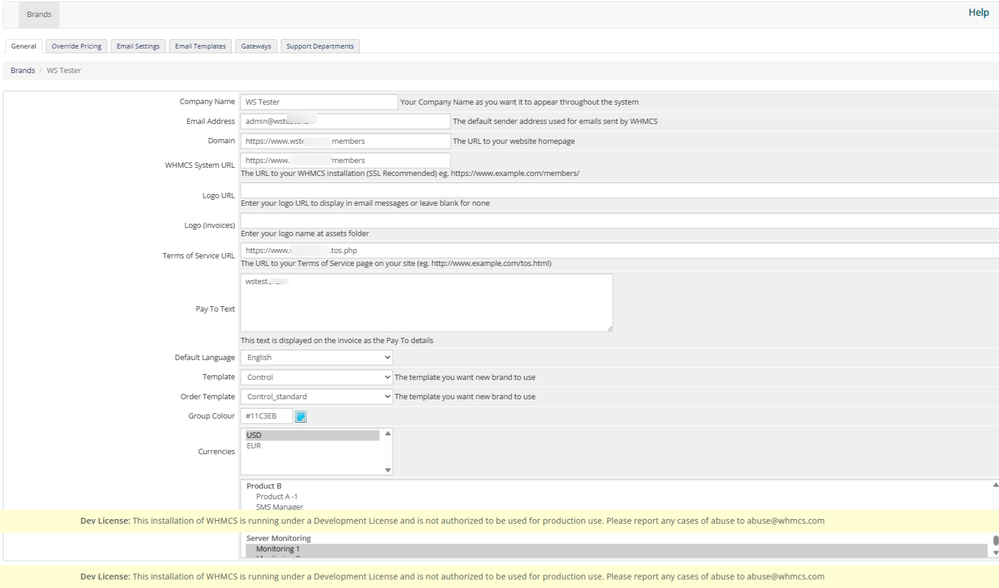Click inside the Pay To Text area
The height and width of the screenshot is (588, 999).
click(426, 303)
